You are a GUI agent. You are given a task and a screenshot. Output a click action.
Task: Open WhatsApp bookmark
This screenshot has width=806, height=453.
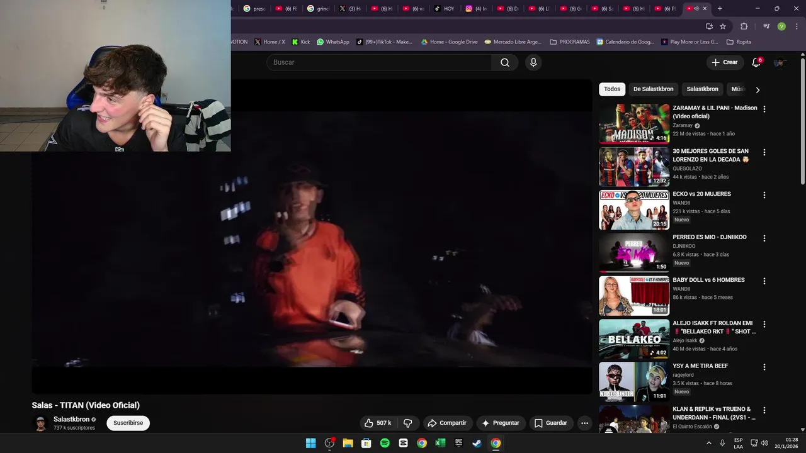tap(333, 42)
